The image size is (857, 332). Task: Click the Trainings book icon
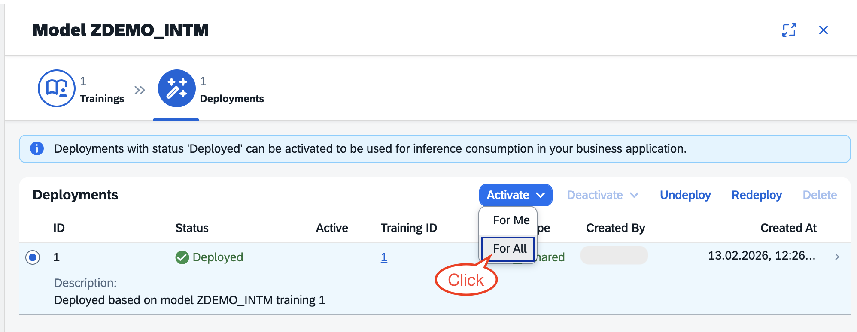(x=57, y=88)
